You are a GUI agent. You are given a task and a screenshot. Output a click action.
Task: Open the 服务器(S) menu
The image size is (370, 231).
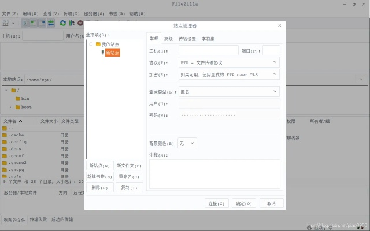tap(94, 14)
